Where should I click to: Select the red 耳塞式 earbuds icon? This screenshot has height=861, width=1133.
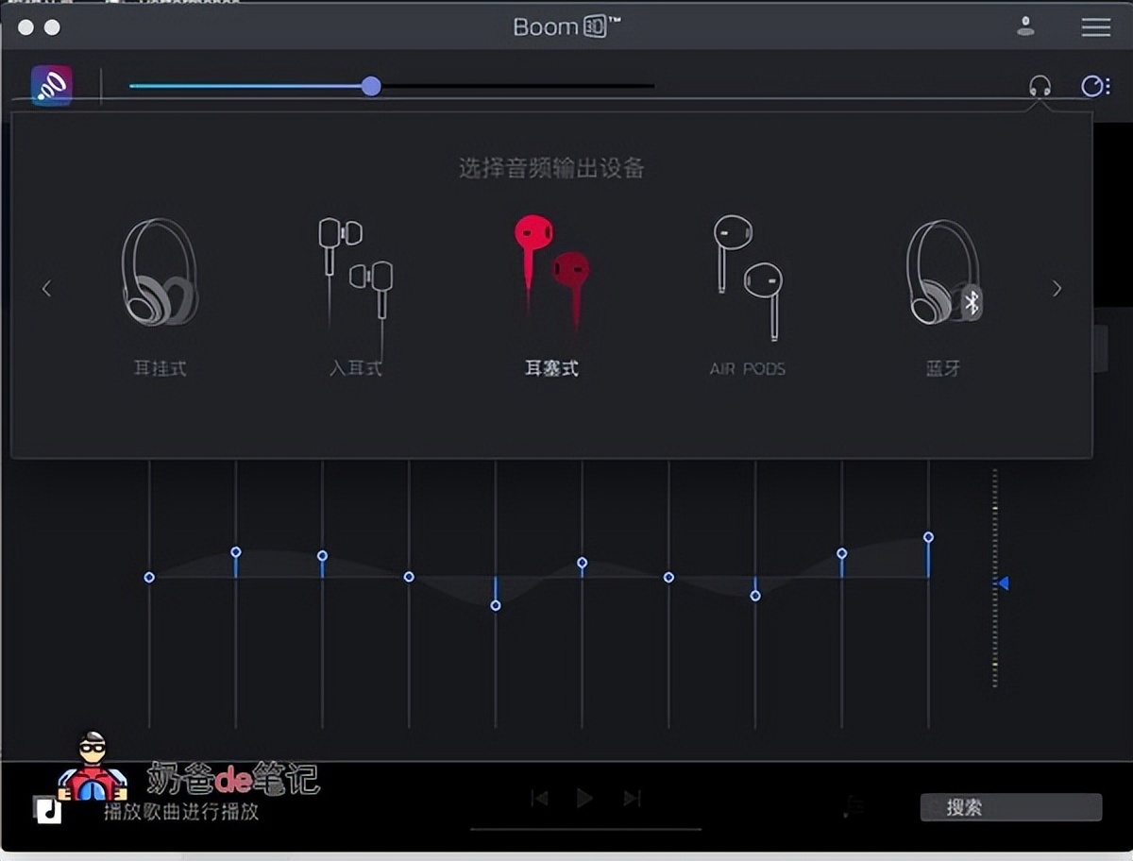click(x=552, y=272)
